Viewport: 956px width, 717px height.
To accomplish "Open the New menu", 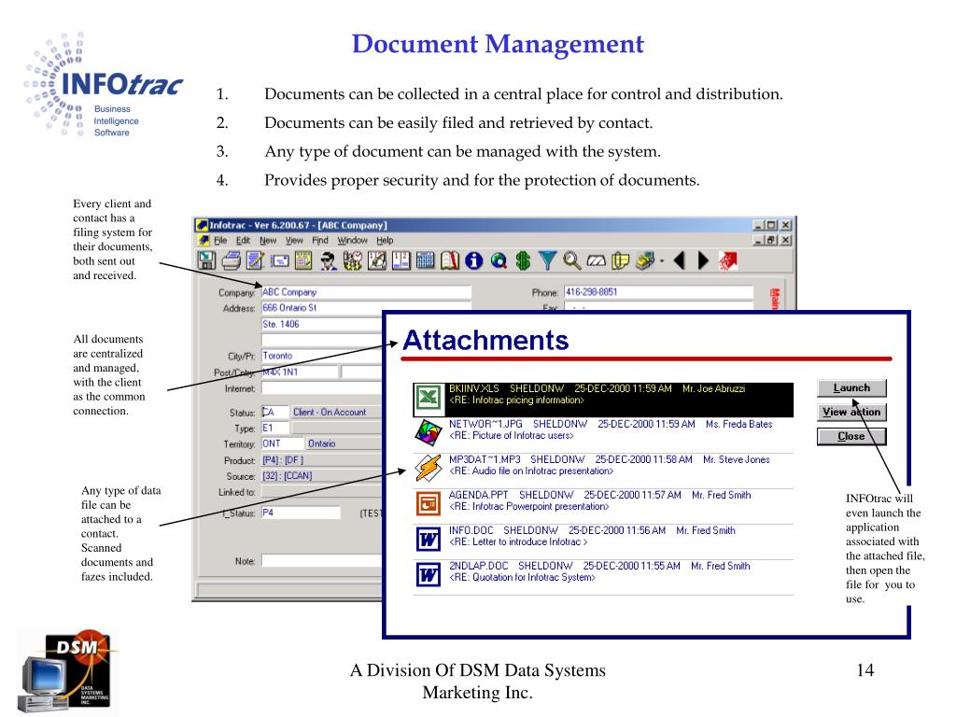I will (268, 240).
